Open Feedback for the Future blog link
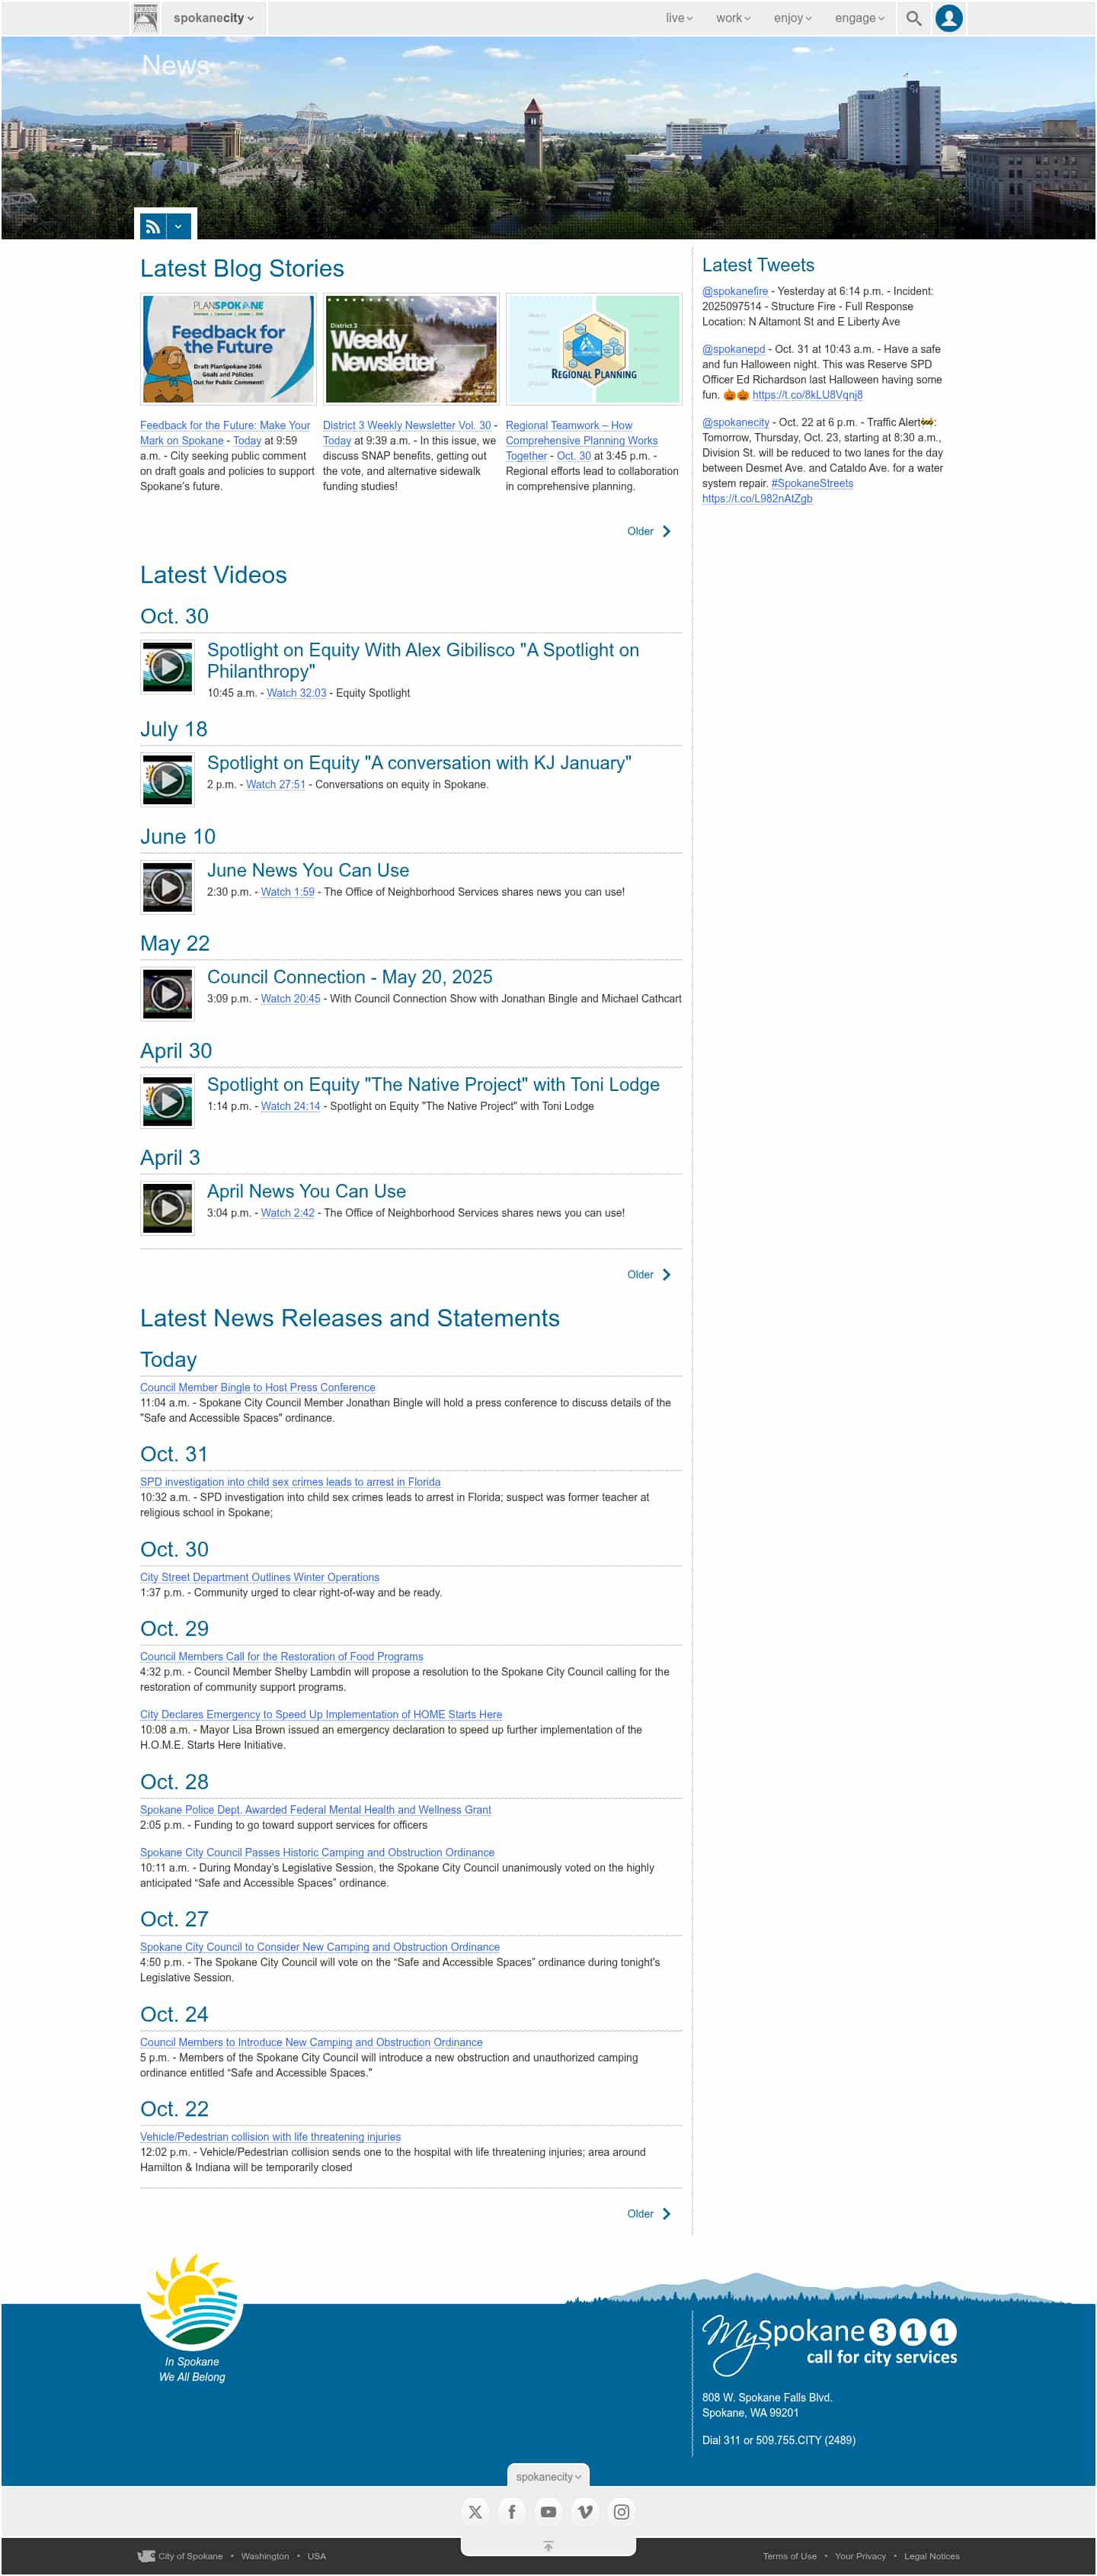This screenshot has width=1097, height=2576. coord(225,433)
